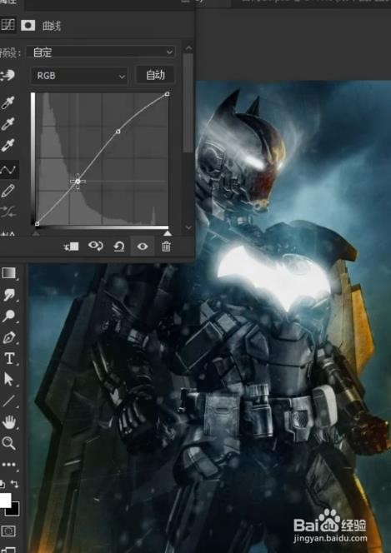Viewport: 391px width, 553px height.
Task: Open the RGB channel dropdown
Action: coord(79,76)
